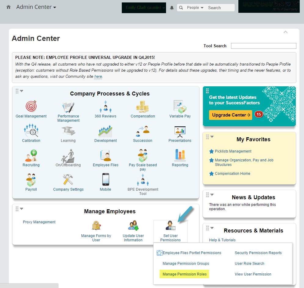Grab the Upgrade Center banner drag handle
Viewport: 304px width, 288px height.
[x=207, y=91]
